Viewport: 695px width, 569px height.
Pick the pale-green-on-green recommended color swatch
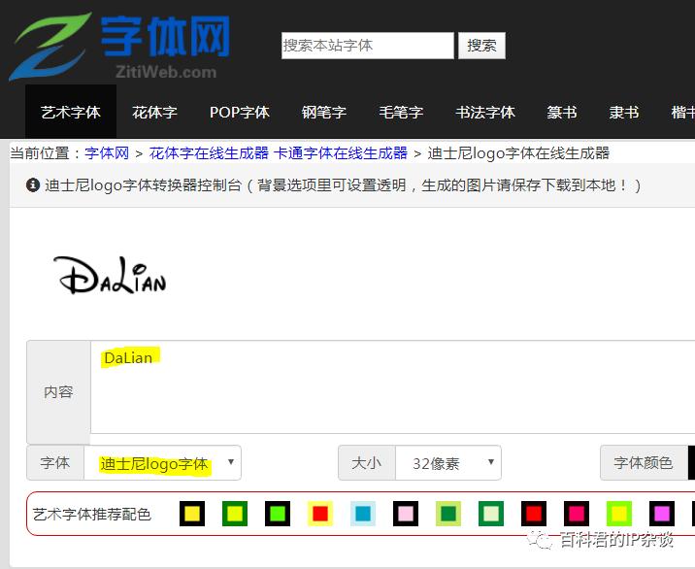491,514
